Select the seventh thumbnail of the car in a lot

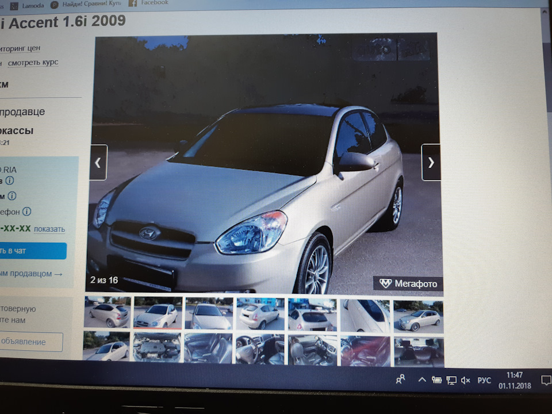pyautogui.click(x=419, y=316)
